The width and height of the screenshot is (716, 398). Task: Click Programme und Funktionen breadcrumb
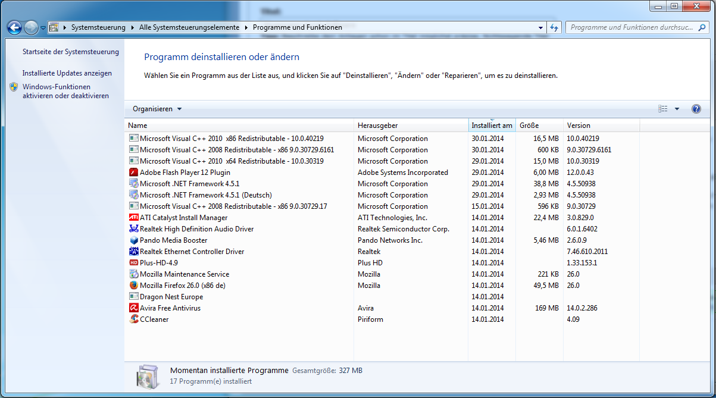tap(297, 27)
